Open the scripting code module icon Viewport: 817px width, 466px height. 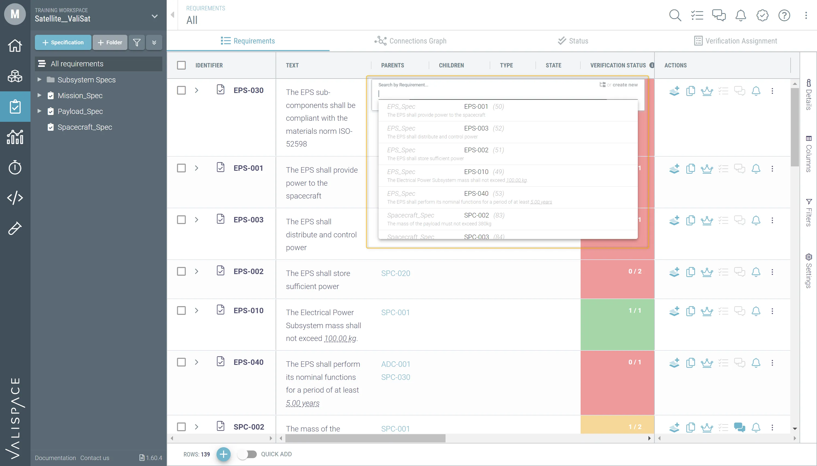[x=15, y=198]
